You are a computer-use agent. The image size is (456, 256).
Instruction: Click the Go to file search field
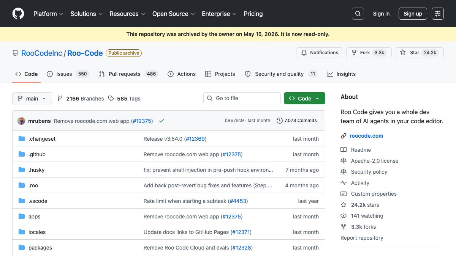click(242, 98)
